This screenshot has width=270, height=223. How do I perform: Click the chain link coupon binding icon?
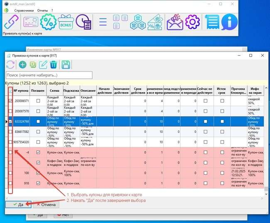point(11,22)
